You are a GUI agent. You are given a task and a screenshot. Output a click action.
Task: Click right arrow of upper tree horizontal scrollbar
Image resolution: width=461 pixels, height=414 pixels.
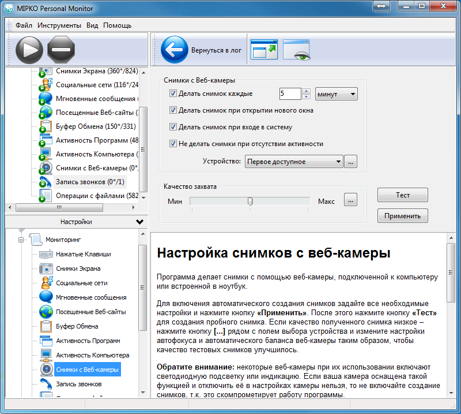[134, 207]
